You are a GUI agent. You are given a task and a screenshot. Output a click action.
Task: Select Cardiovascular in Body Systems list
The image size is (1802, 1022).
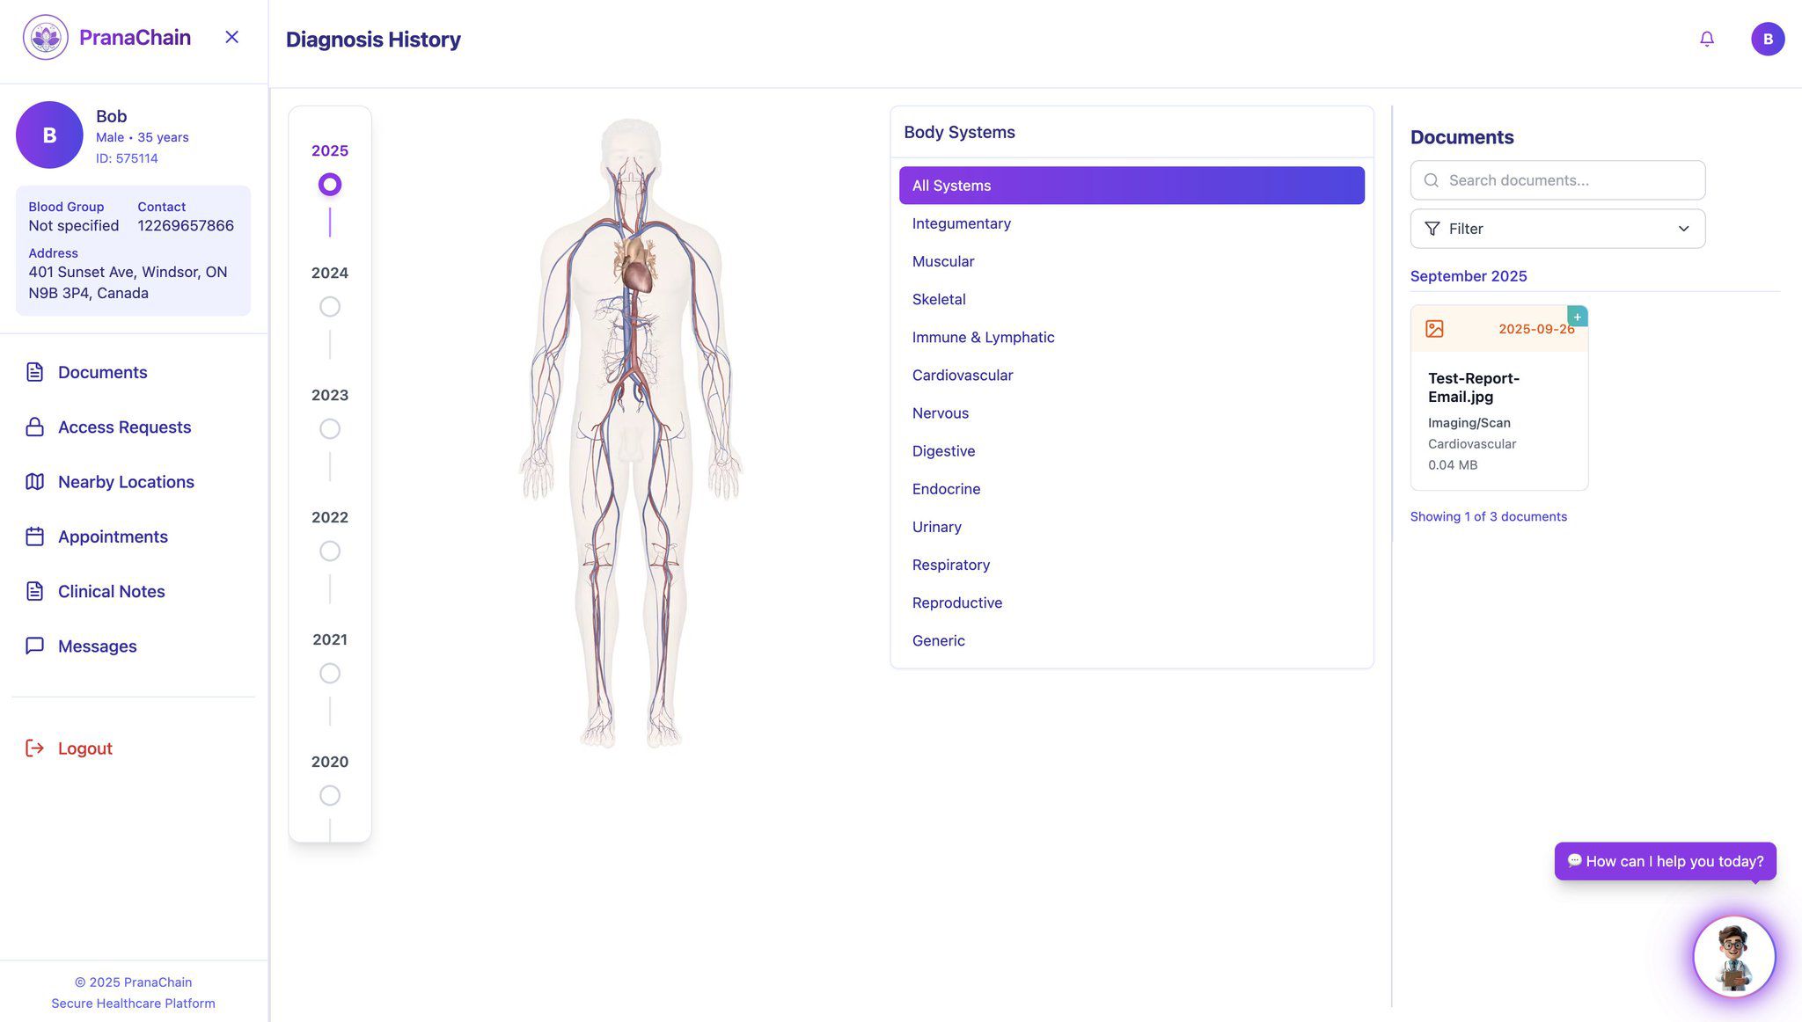962,376
